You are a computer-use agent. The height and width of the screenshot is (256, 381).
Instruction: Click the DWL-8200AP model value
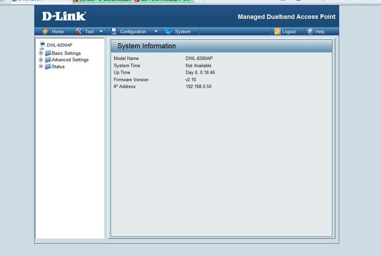(199, 58)
